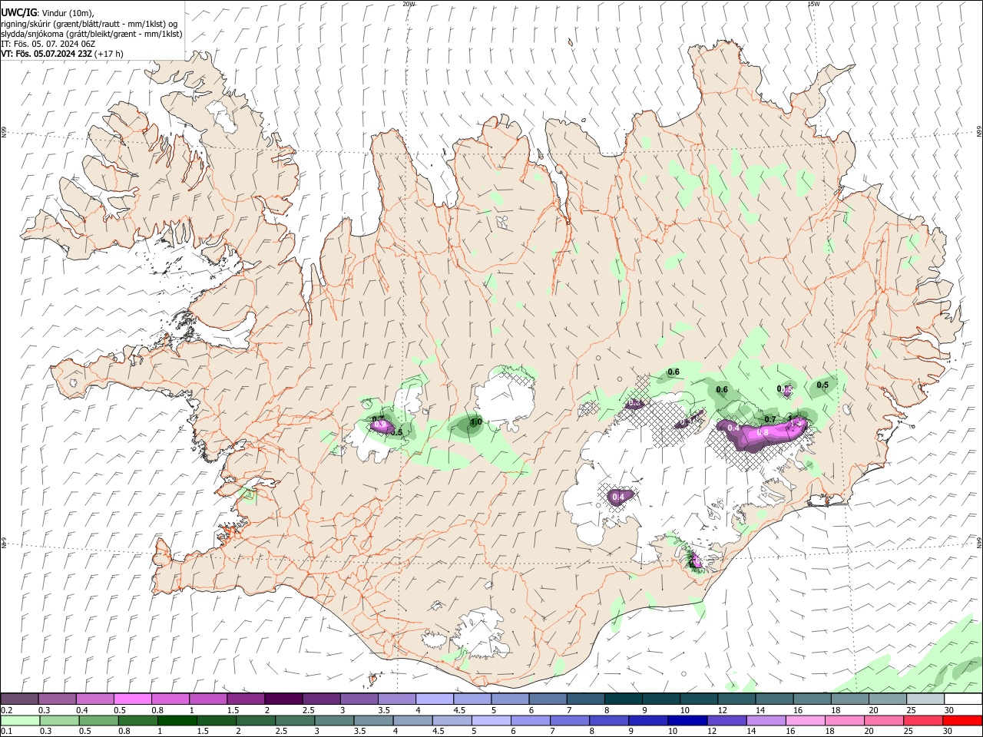
Task: Click the '1.0' precipitation value on the map
Action: [476, 421]
